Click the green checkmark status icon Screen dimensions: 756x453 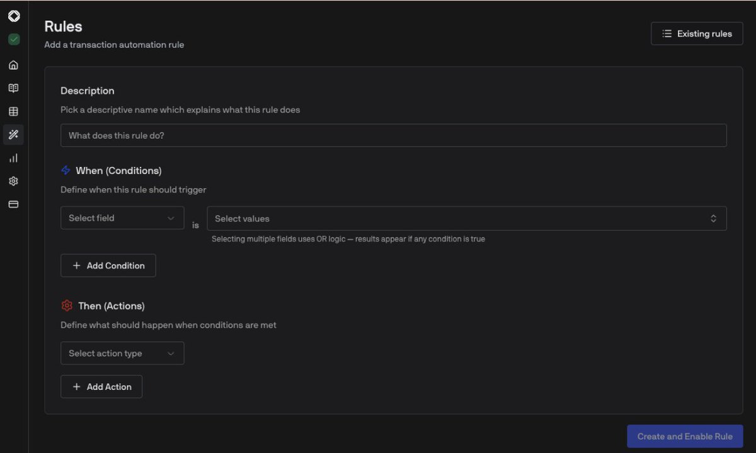click(x=14, y=40)
